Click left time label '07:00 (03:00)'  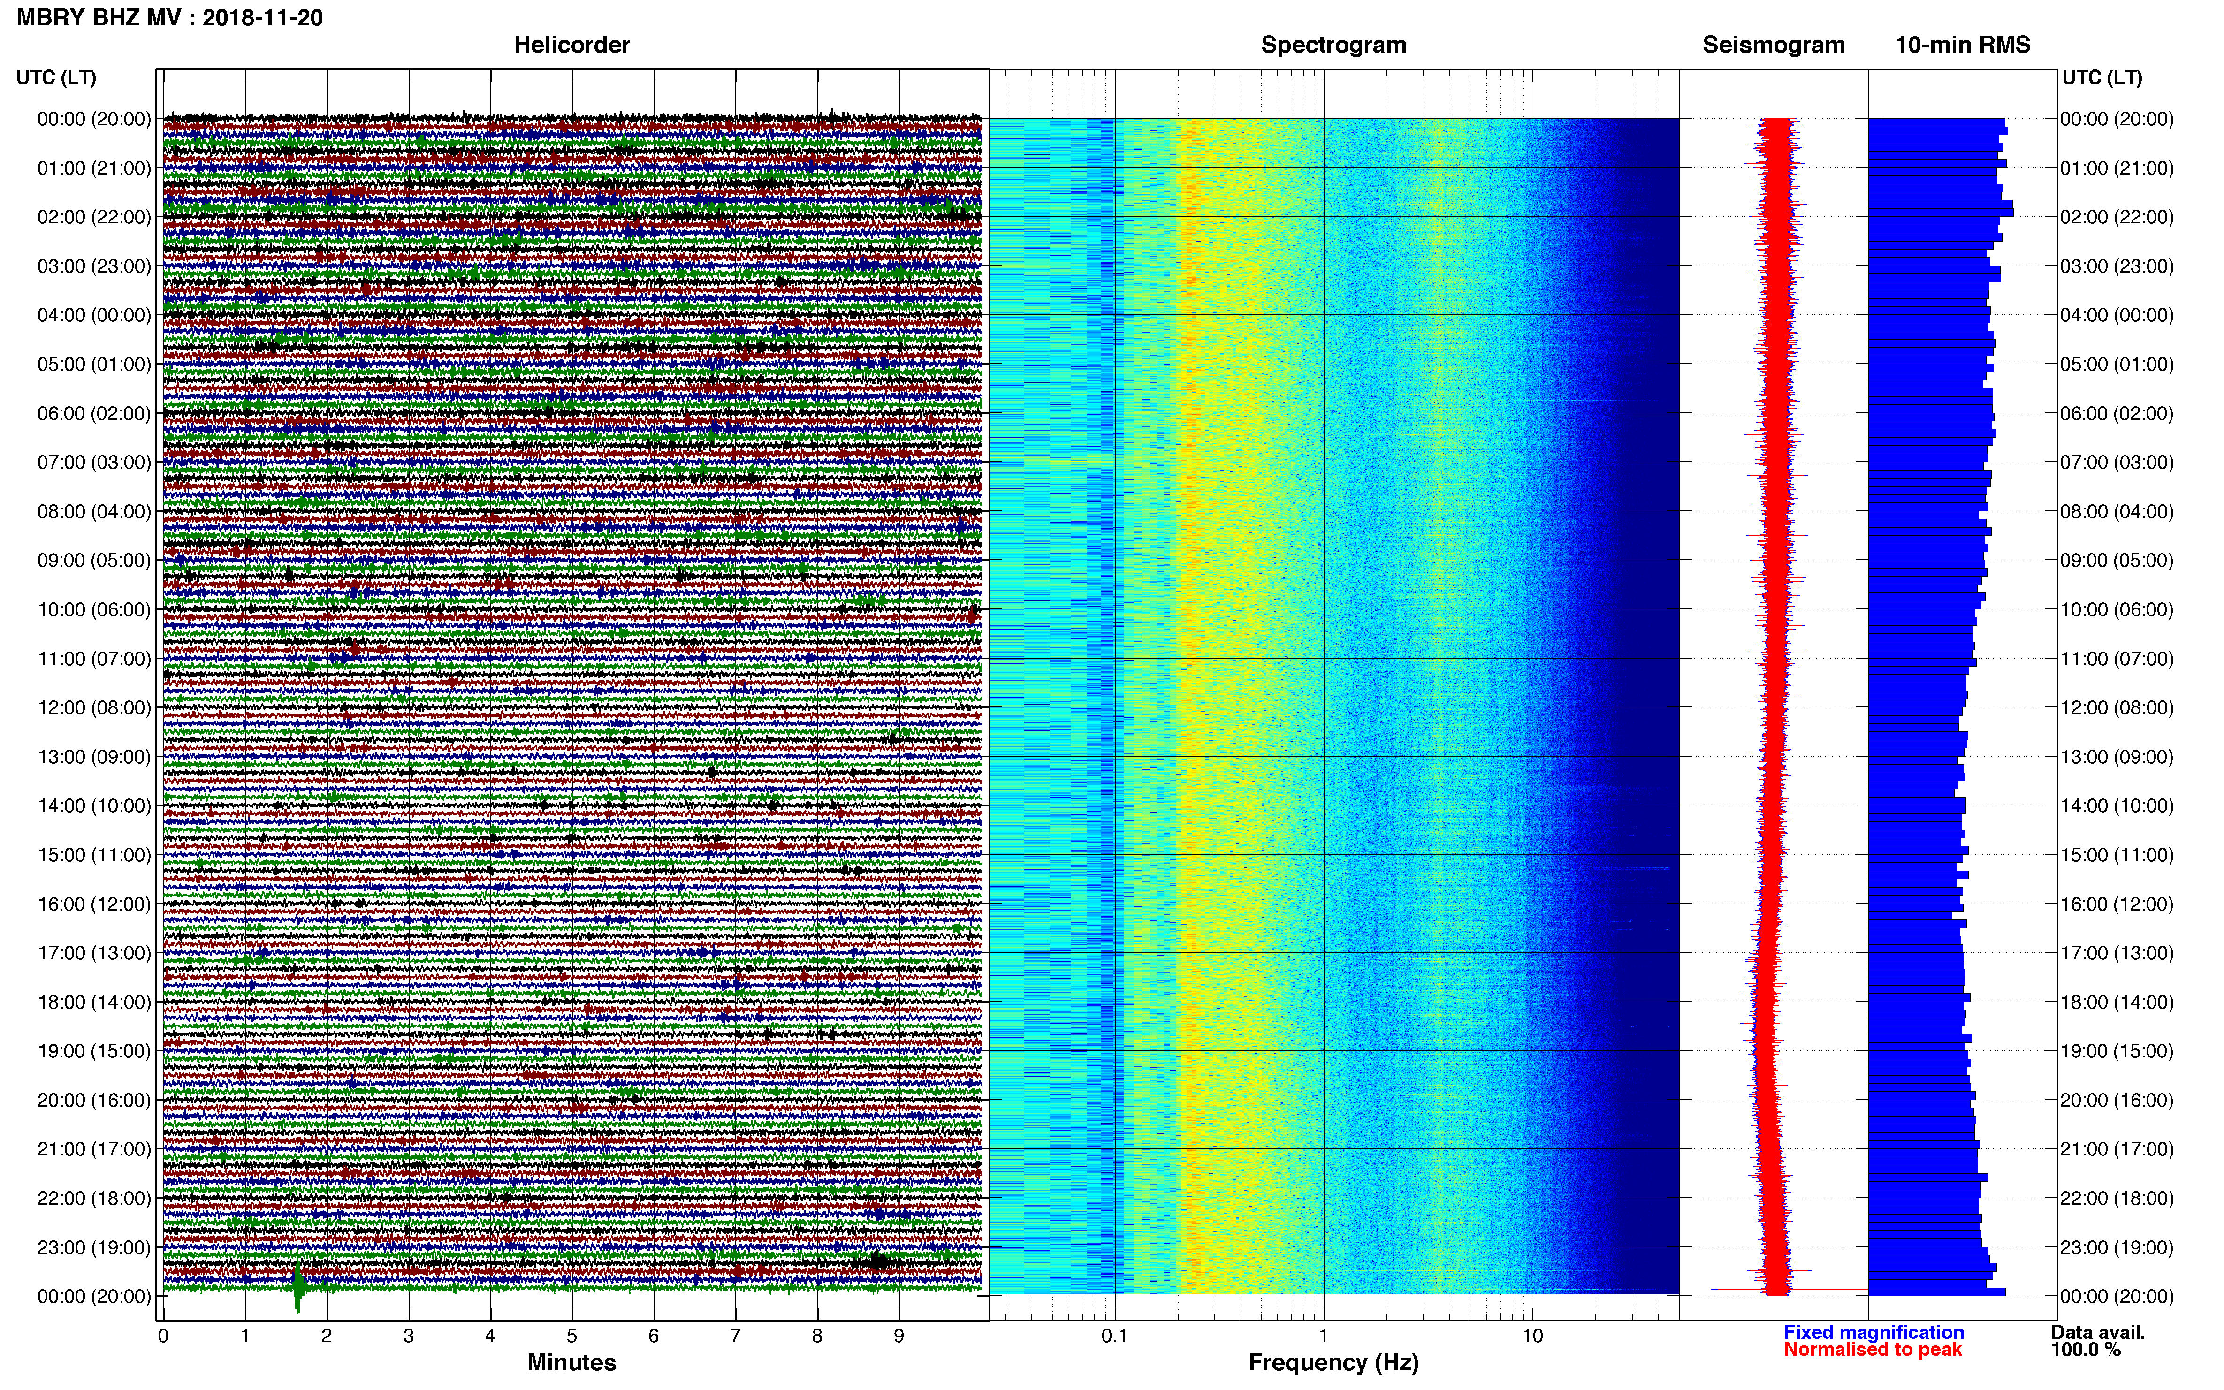pyautogui.click(x=94, y=463)
